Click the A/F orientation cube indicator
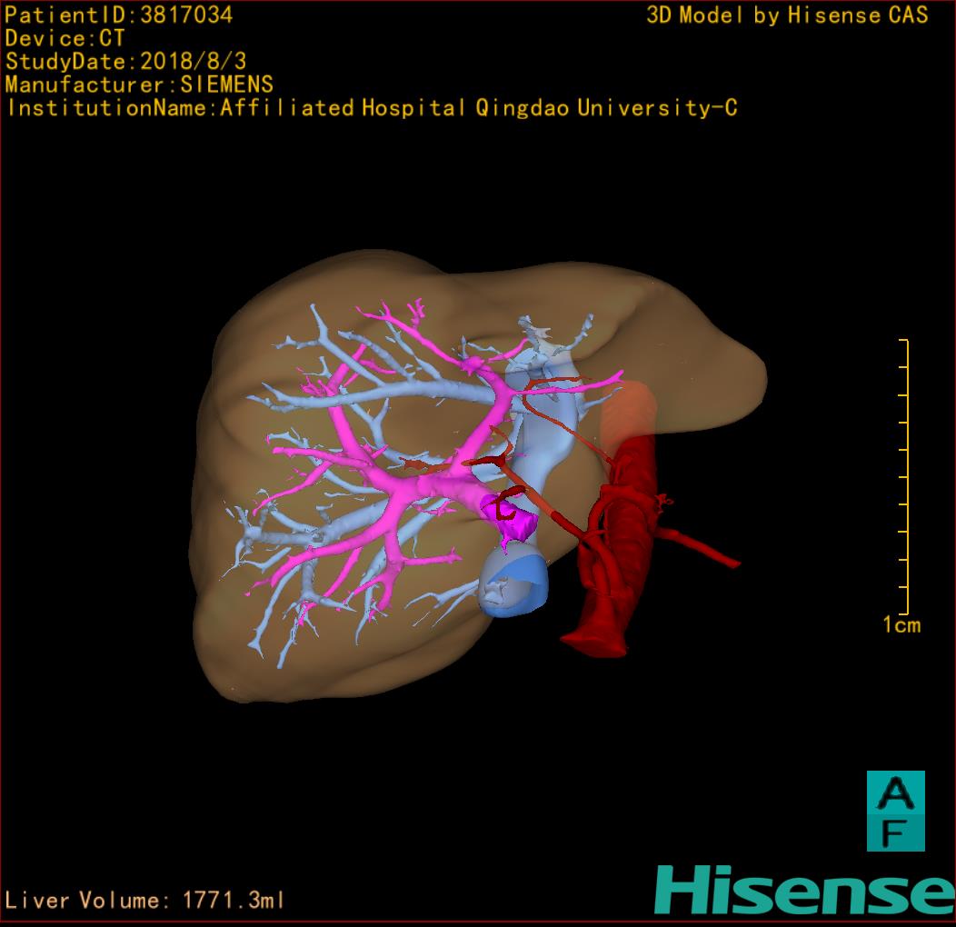This screenshot has height=927, width=956. coord(896,811)
